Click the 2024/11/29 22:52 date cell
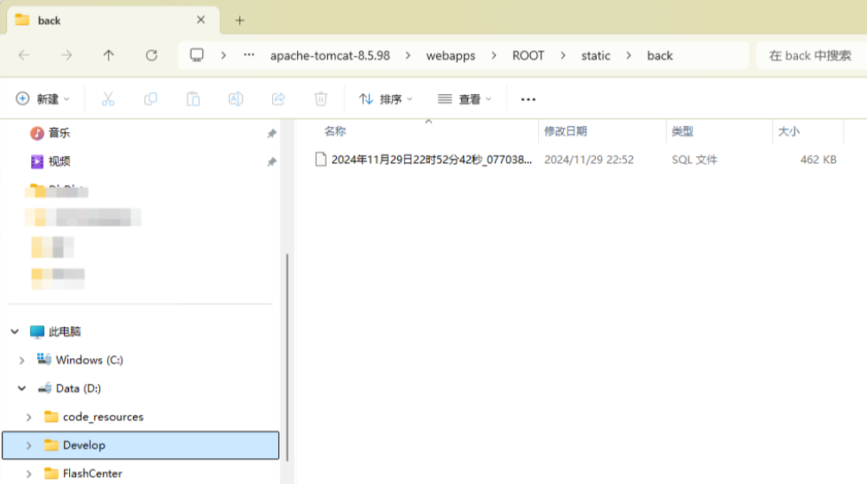Screen dimensions: 867x484 pyautogui.click(x=589, y=160)
